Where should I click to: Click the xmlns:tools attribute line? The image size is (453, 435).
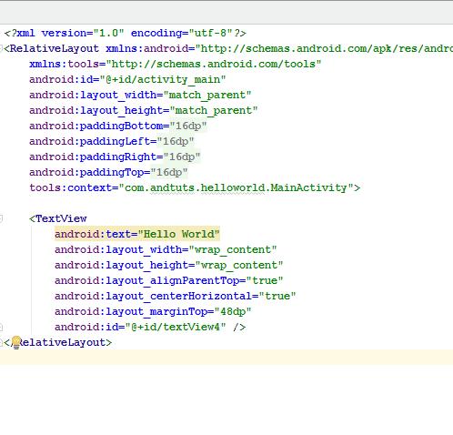pos(175,64)
